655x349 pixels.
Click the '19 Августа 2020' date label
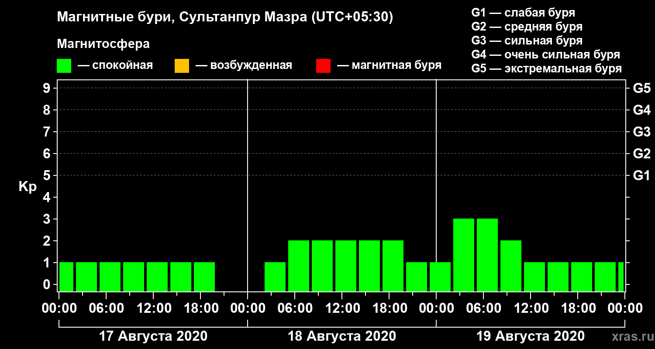pyautogui.click(x=531, y=336)
